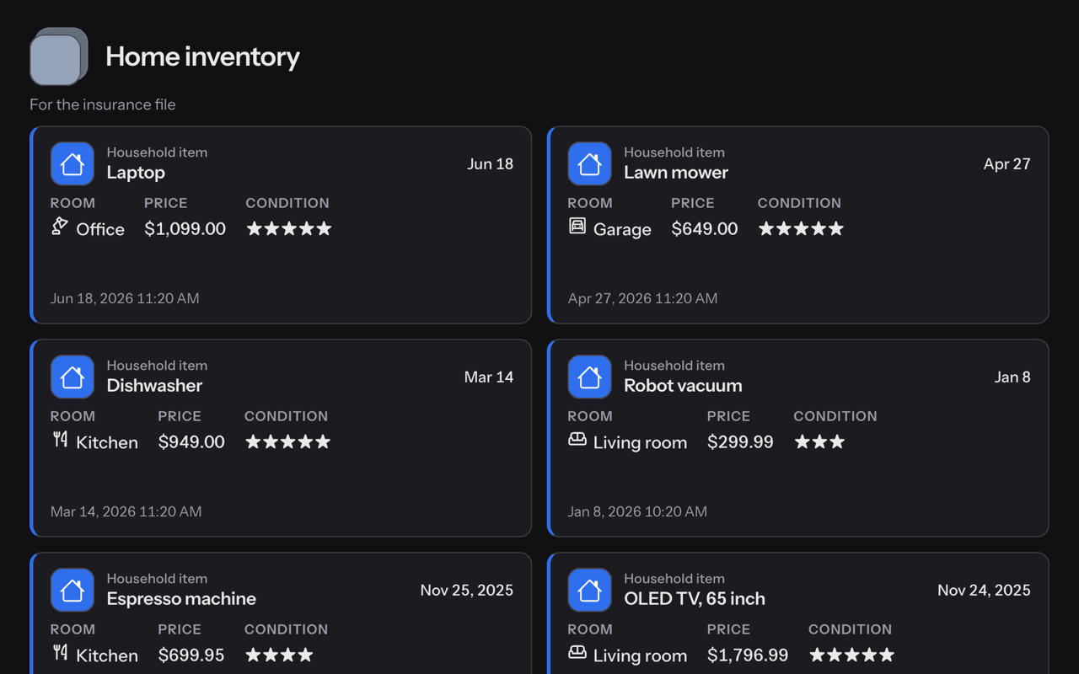This screenshot has height=674, width=1079.
Task: Click the five-star condition rating on Dishwasher
Action: click(288, 441)
